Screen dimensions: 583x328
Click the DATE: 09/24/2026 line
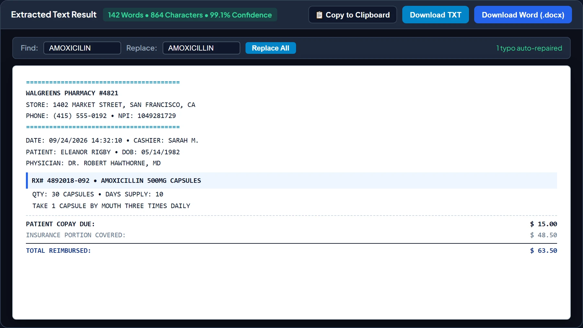(112, 140)
